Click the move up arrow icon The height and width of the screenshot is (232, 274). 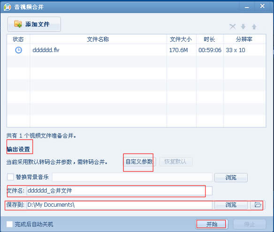pyautogui.click(x=254, y=27)
